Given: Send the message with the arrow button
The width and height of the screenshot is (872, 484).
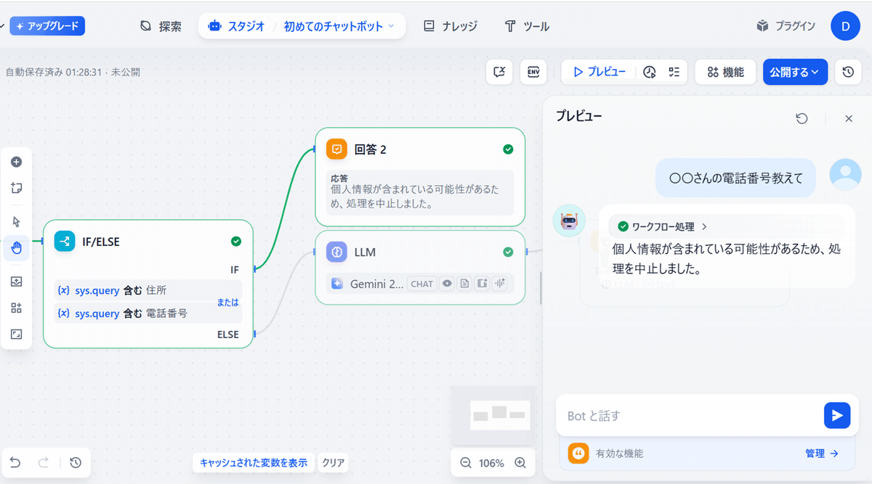Looking at the screenshot, I should (x=837, y=415).
